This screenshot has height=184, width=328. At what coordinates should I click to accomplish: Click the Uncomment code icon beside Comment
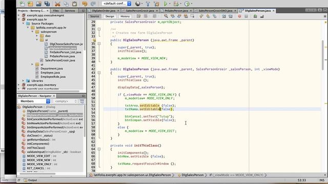click(x=262, y=16)
